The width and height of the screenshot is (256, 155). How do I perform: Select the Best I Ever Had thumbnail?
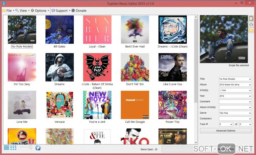135,30
